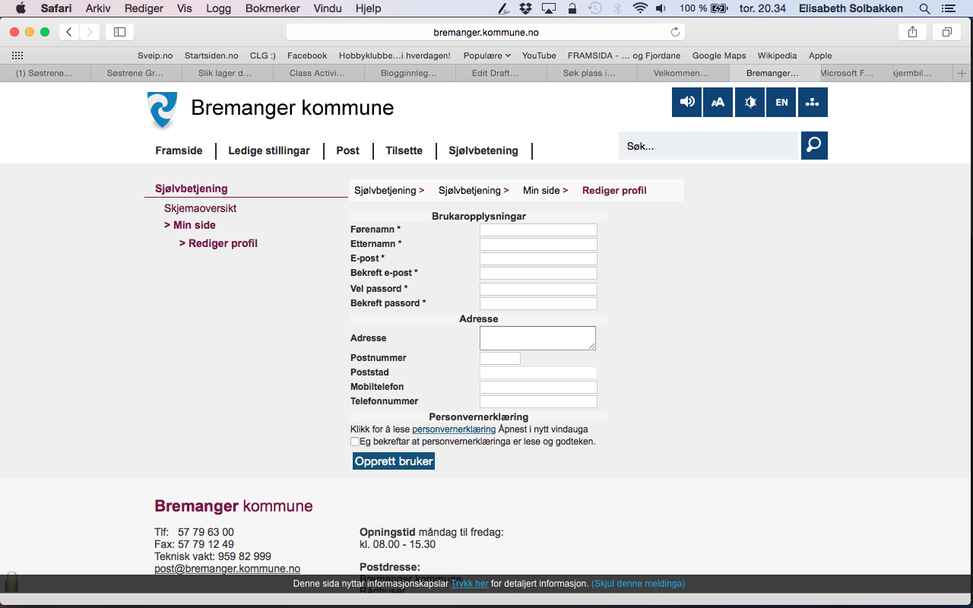Click the text-to-speech speaker icon

coord(686,102)
